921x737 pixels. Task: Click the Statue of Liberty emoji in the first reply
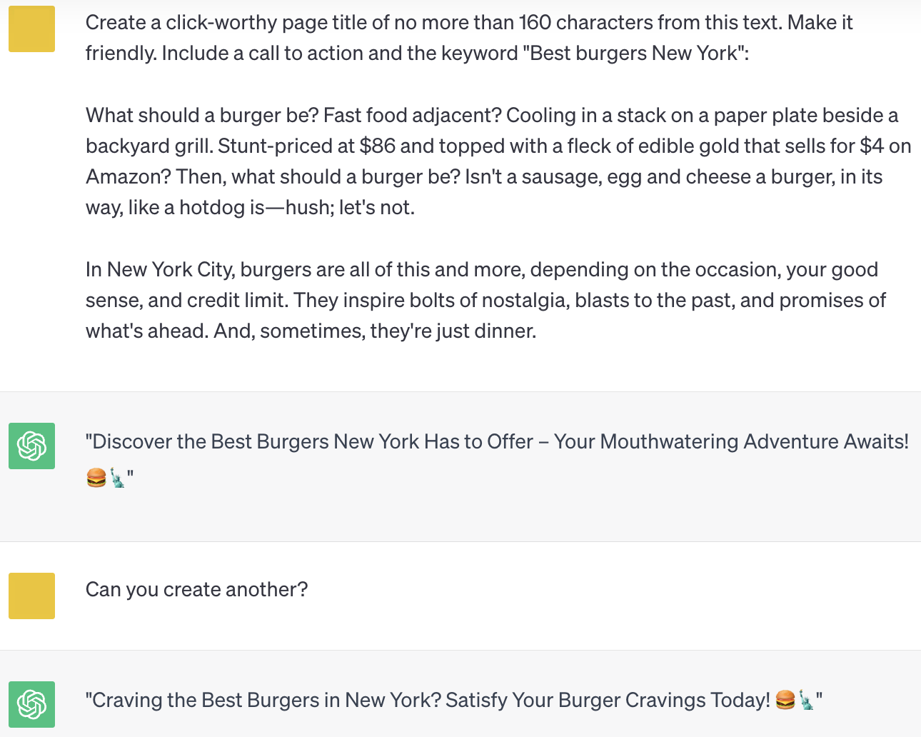[117, 478]
